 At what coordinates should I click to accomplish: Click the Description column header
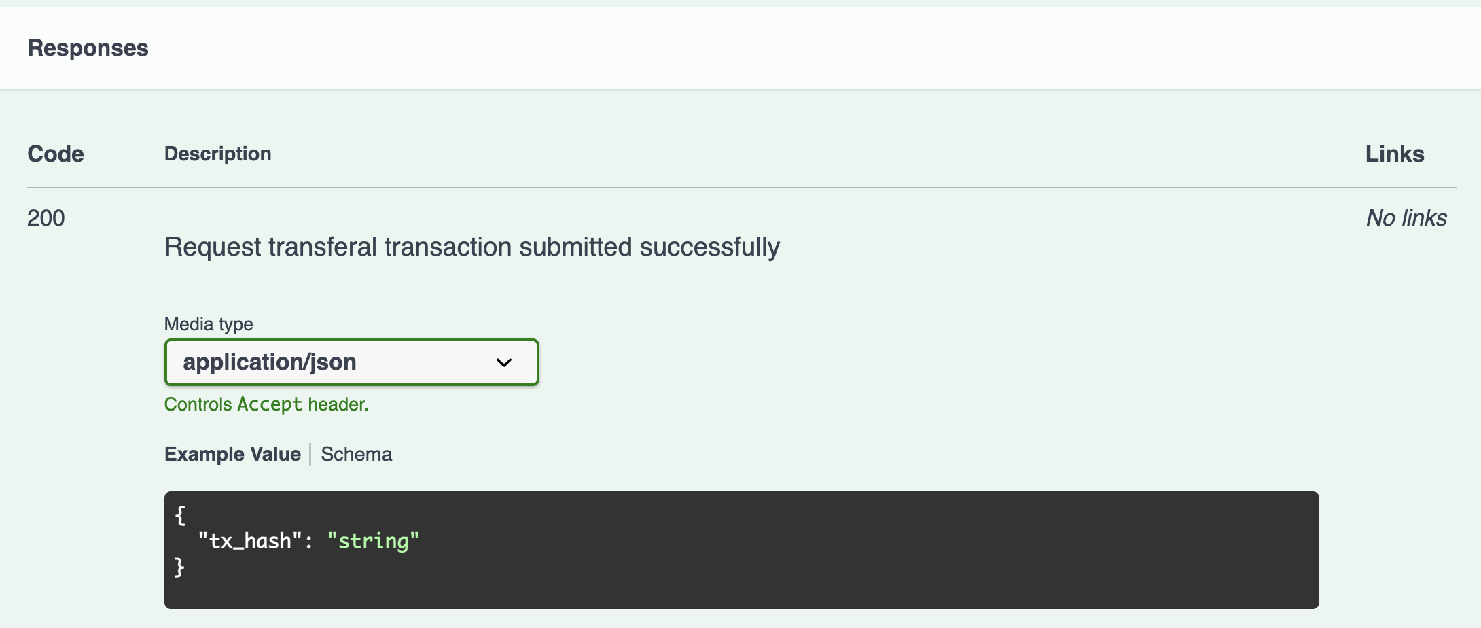coord(217,154)
